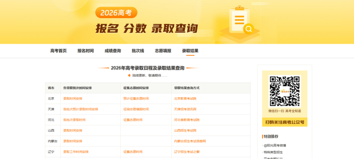Viewport: 354px width, 159px height.
Task: Click the 报名 分数 录取查询 banner title
Action: (147, 29)
